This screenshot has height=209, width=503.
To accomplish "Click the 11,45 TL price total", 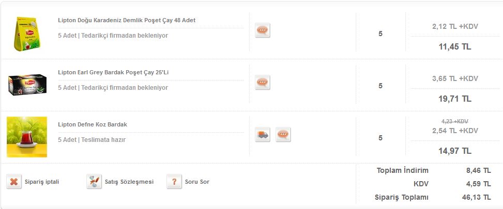I will pos(454,47).
